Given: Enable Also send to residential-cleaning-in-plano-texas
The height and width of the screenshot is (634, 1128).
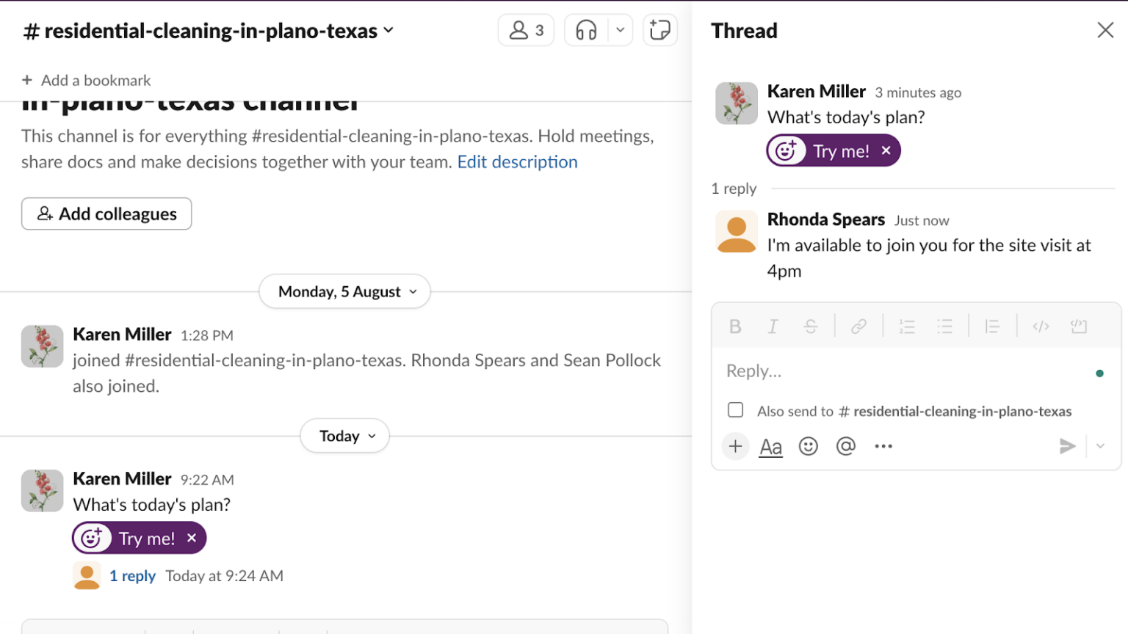Looking at the screenshot, I should click(734, 410).
